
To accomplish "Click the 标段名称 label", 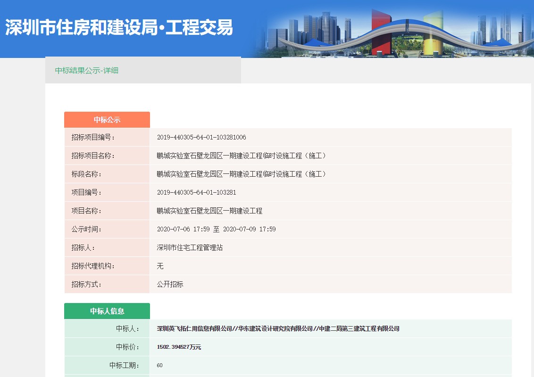I will point(86,174).
